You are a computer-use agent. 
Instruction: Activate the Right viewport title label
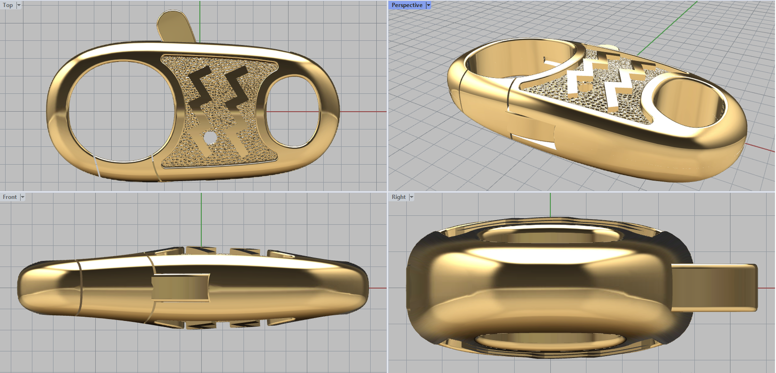tap(399, 197)
